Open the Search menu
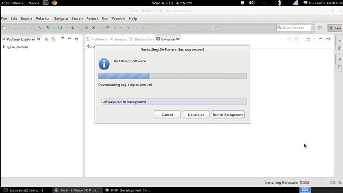Viewport: 343px width, 193px height. coord(77,18)
